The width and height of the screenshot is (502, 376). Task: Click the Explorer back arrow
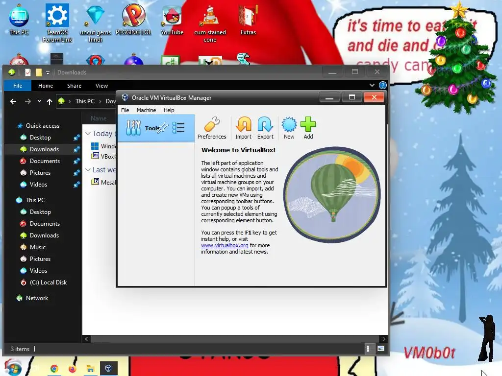click(x=13, y=101)
